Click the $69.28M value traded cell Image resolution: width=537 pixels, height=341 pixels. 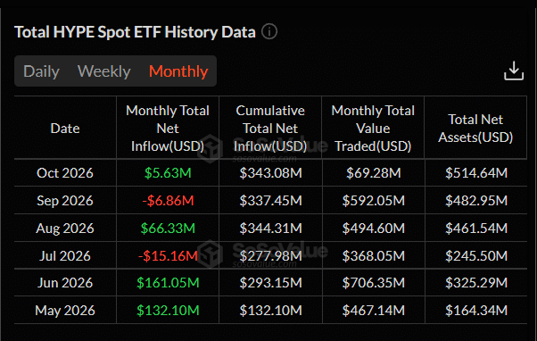coord(373,173)
